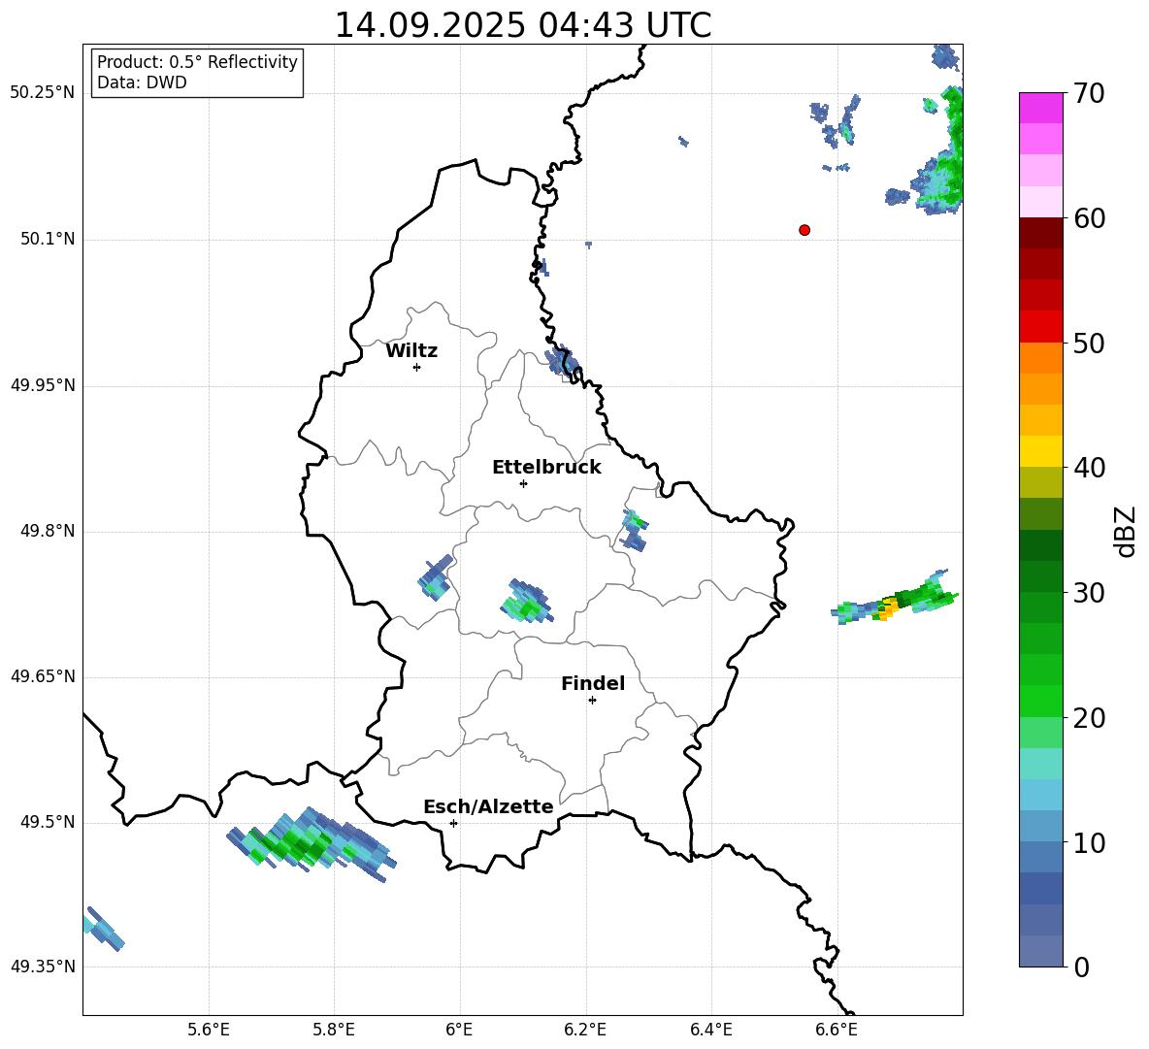Click the 20 value on colorbar

click(x=1089, y=718)
